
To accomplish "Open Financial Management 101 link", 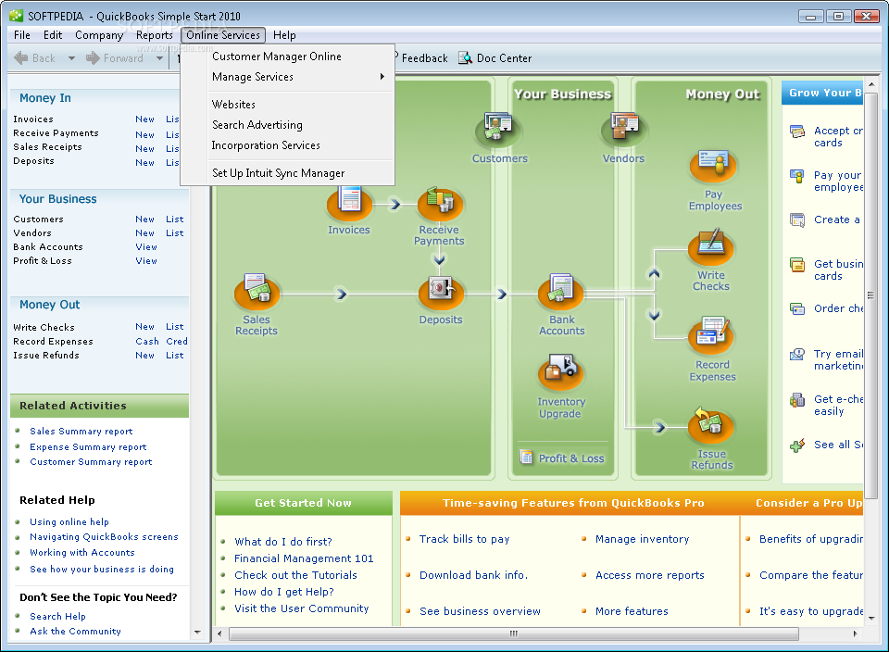I will point(304,558).
